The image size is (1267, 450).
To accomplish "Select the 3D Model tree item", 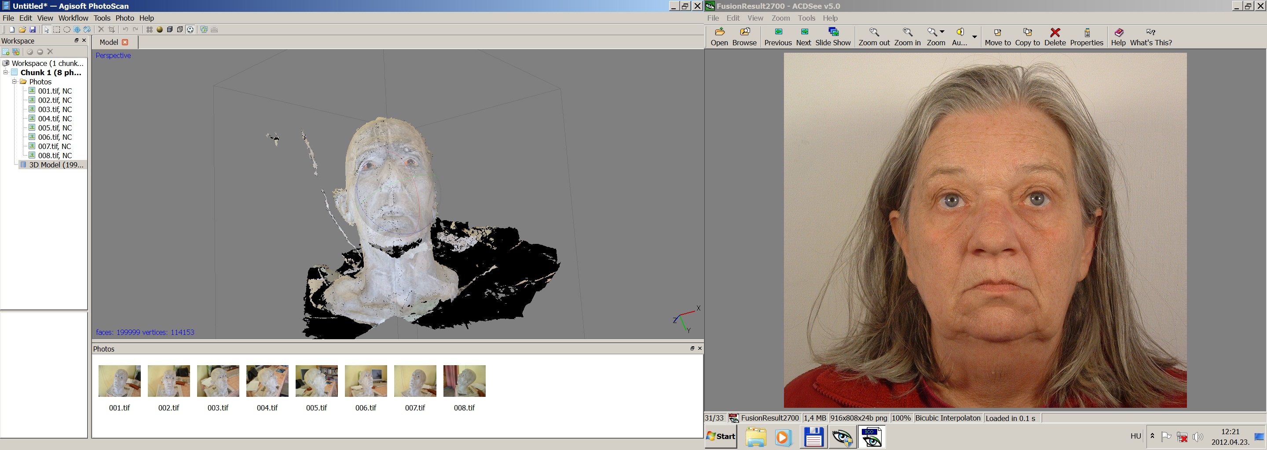I will [55, 164].
